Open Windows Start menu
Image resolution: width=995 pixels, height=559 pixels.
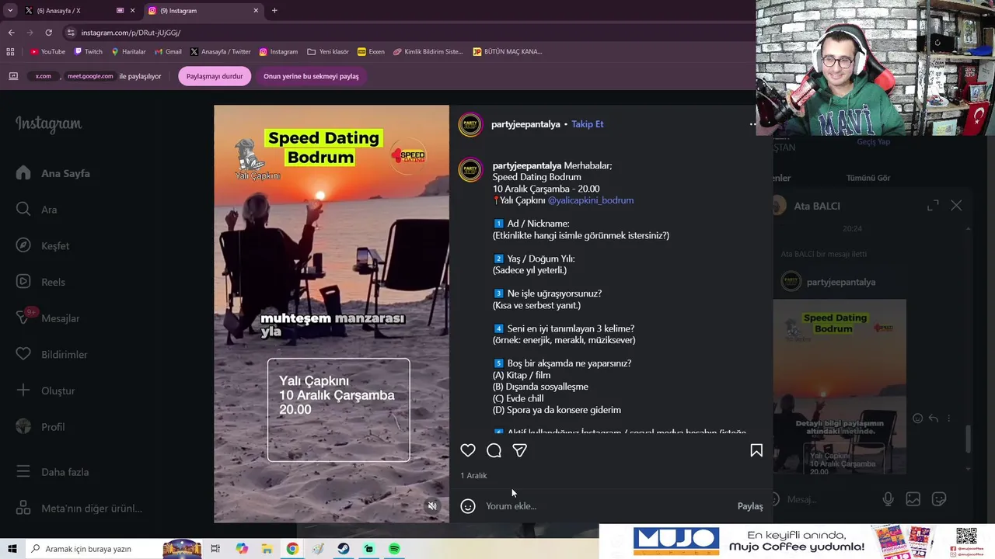click(x=12, y=549)
